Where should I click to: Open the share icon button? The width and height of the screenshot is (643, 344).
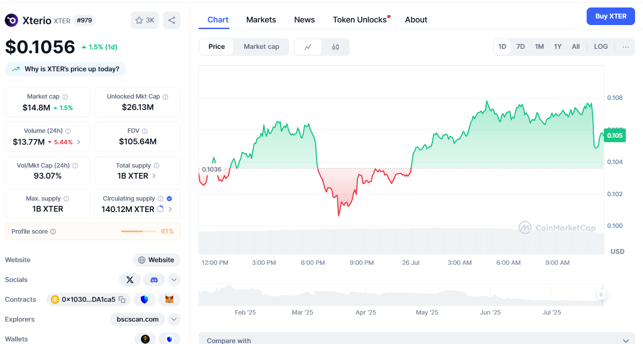tap(172, 20)
